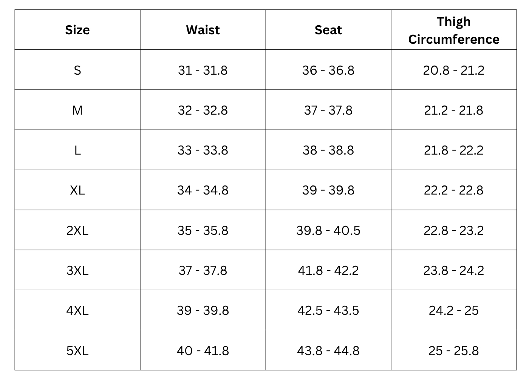Select the S size cell
529x377 pixels.
click(x=77, y=70)
